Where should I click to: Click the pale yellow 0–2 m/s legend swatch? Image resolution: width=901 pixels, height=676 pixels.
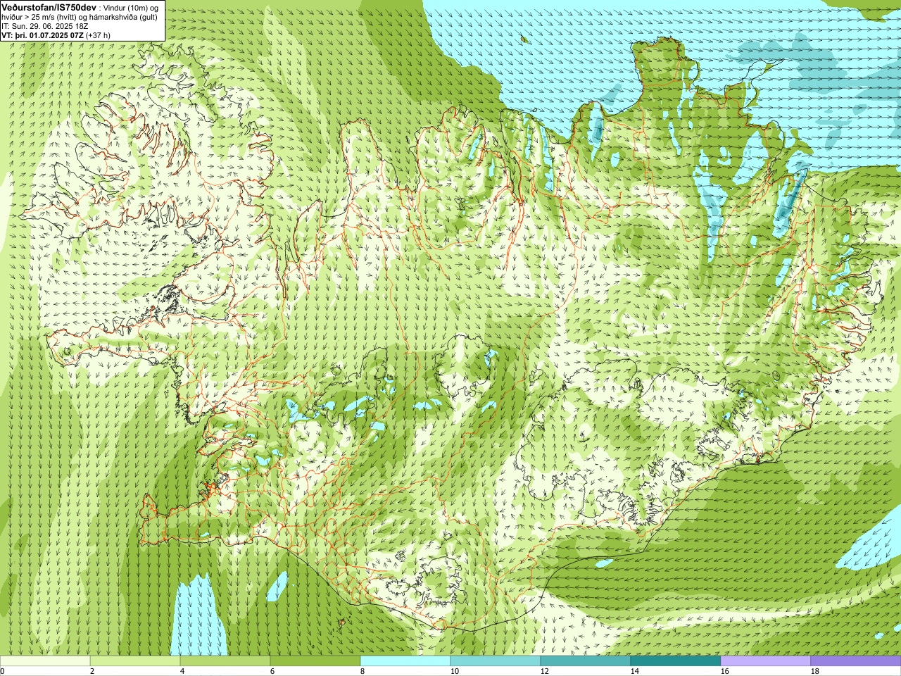(45, 661)
